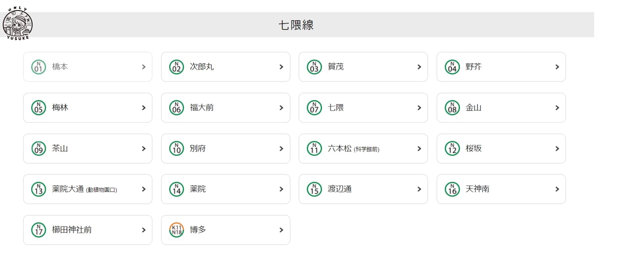The height and width of the screenshot is (264, 617).
Task: Open 薬院大通 (動植物園口) station link
Action: [84, 189]
